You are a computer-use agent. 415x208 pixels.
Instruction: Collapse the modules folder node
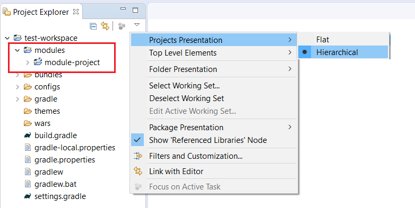[x=17, y=50]
